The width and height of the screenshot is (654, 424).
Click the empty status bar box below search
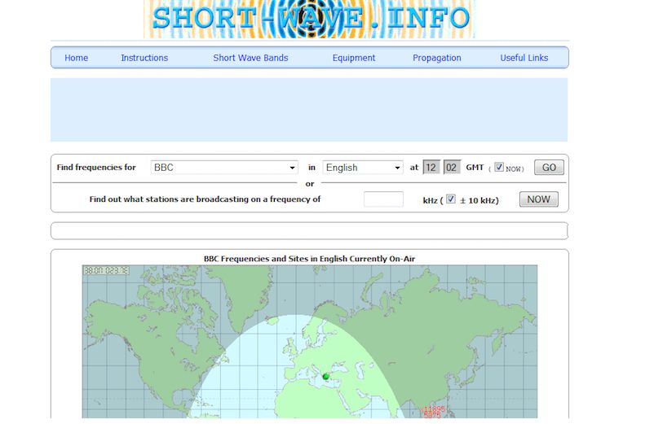(x=310, y=231)
